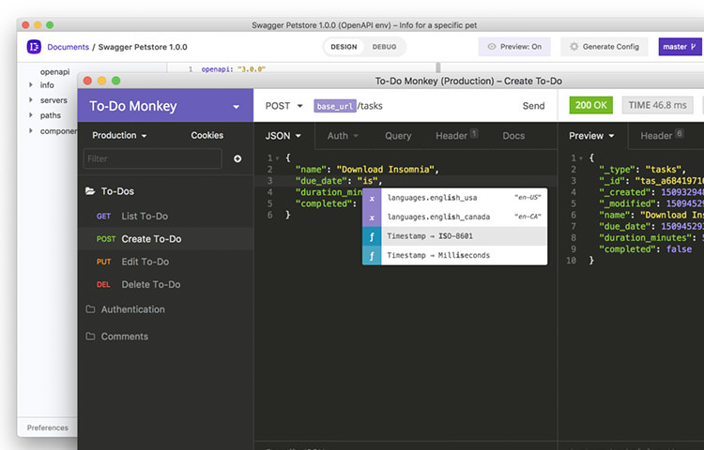Image resolution: width=704 pixels, height=450 pixels.
Task: Switch to the response Header tab
Action: click(x=662, y=135)
